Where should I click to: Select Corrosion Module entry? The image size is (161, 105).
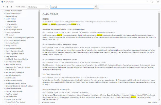[x=12, y=43]
